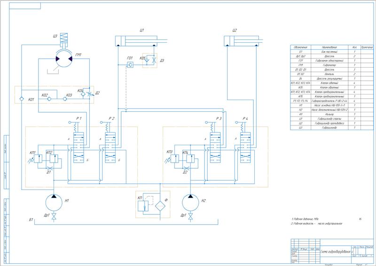Click the Н1 pump circle symbol
Screen dimensions: 376x266
click(x=54, y=203)
